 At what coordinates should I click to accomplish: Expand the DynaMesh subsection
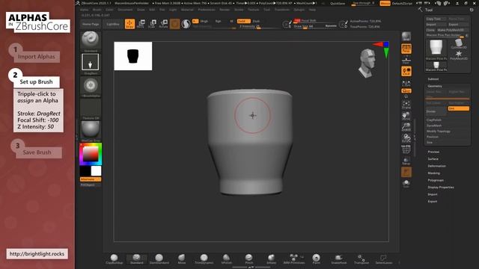pyautogui.click(x=434, y=126)
